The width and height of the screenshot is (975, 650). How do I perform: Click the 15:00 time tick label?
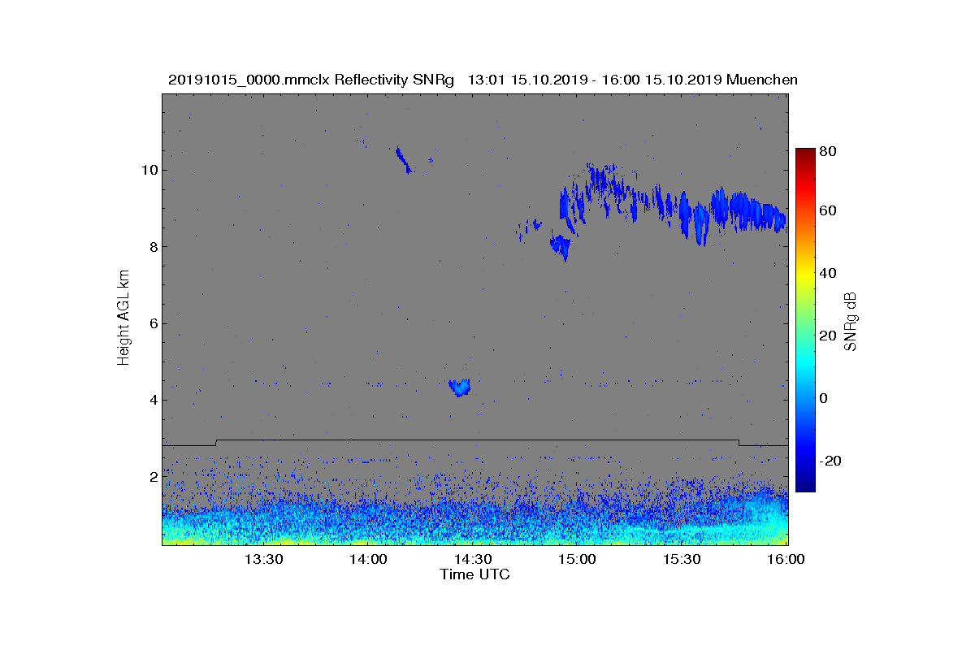[577, 559]
